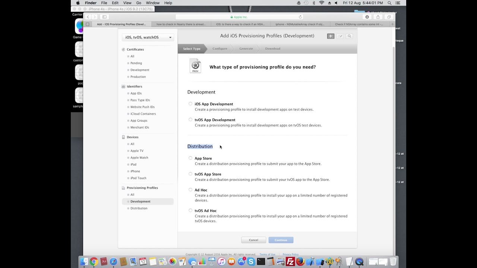Image resolution: width=477 pixels, height=268 pixels.
Task: Select tvOS Ad Hoc radio button
Action: 190,210
